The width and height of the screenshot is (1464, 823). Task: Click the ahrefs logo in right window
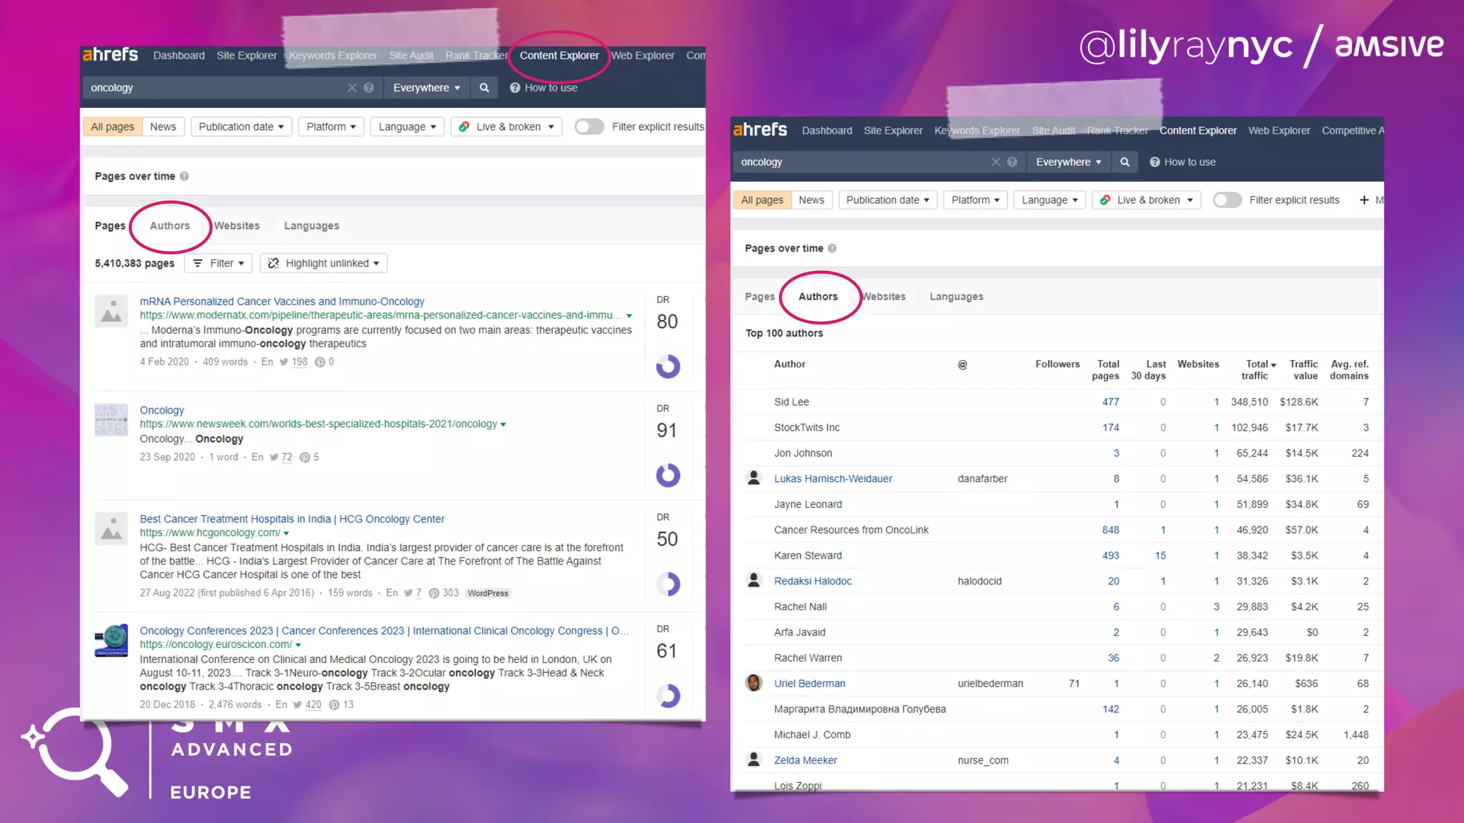760,130
